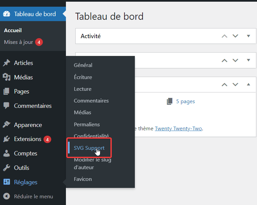This screenshot has width=257, height=205.
Task: Click the Articles pushpin icon
Action: pyautogui.click(x=7, y=63)
